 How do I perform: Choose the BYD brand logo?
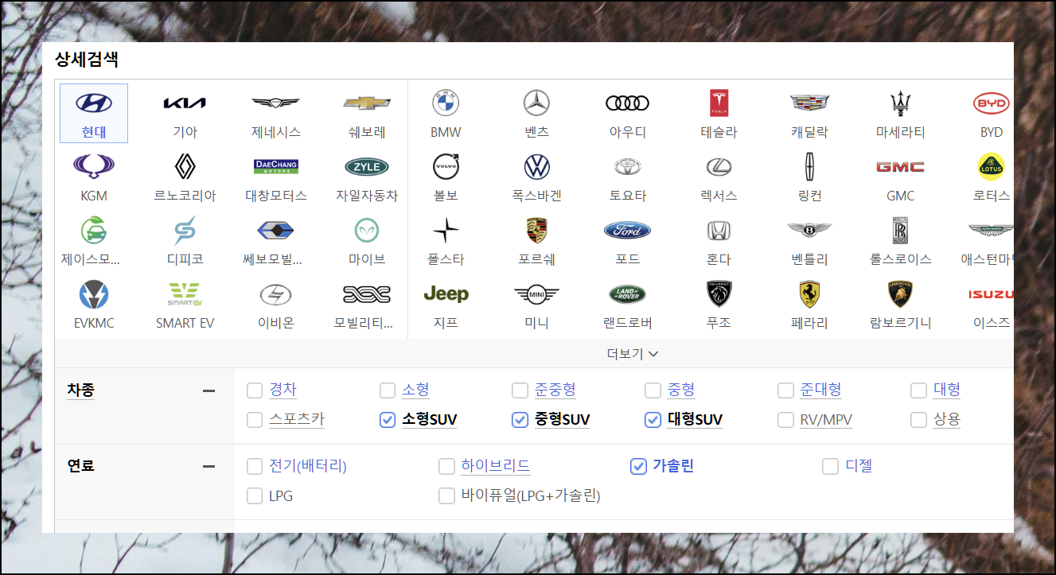[992, 103]
